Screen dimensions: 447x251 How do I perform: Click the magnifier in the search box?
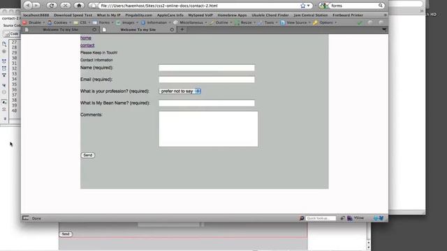pos(380,6)
